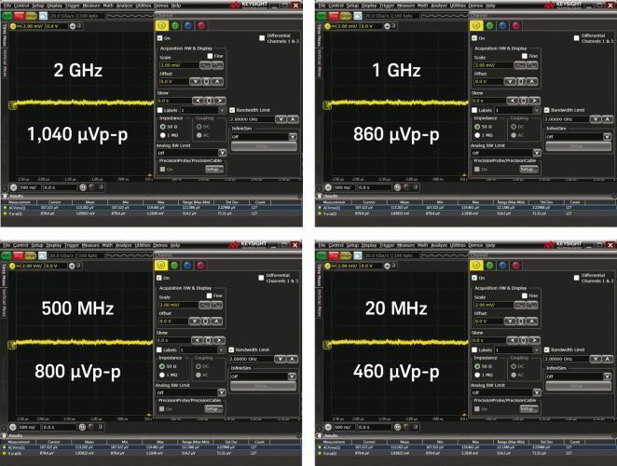Click autoscale icon beside Run controls, 20 MHz screen
The width and height of the screenshot is (617, 466).
(358, 255)
